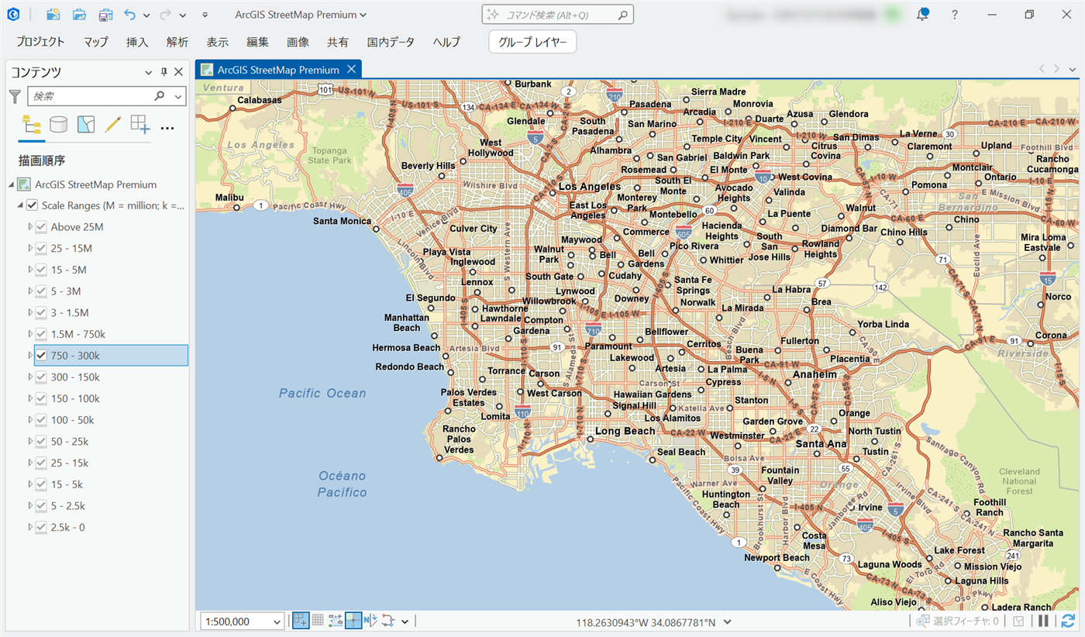1085x637 pixels.
Task: Open the 挿入 ribbon tab
Action: (137, 42)
